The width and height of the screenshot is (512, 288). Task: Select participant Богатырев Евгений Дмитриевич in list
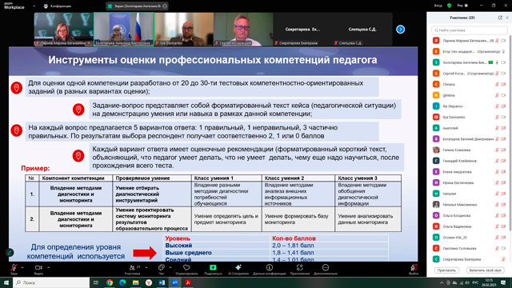click(470, 138)
